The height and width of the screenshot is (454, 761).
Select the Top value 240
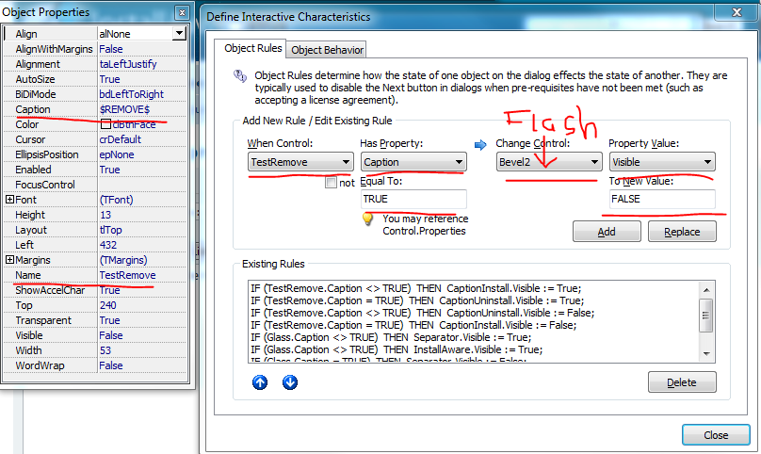coord(108,305)
